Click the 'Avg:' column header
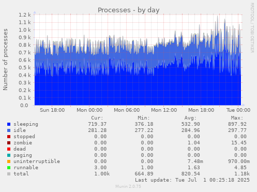This screenshot has width=257, height=192. [190, 118]
